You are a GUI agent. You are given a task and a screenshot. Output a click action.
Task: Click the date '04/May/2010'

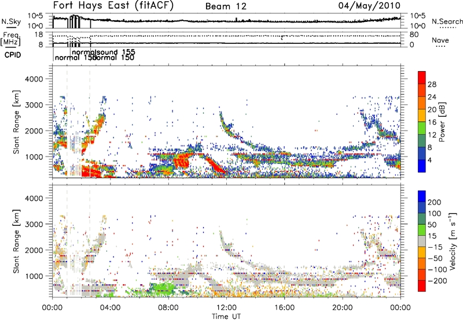click(x=369, y=6)
